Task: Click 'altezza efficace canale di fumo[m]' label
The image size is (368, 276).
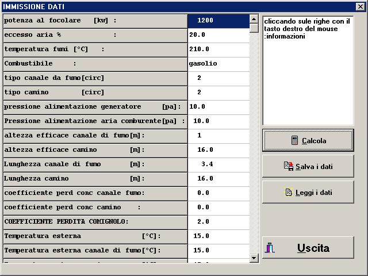Action: pyautogui.click(x=95, y=136)
